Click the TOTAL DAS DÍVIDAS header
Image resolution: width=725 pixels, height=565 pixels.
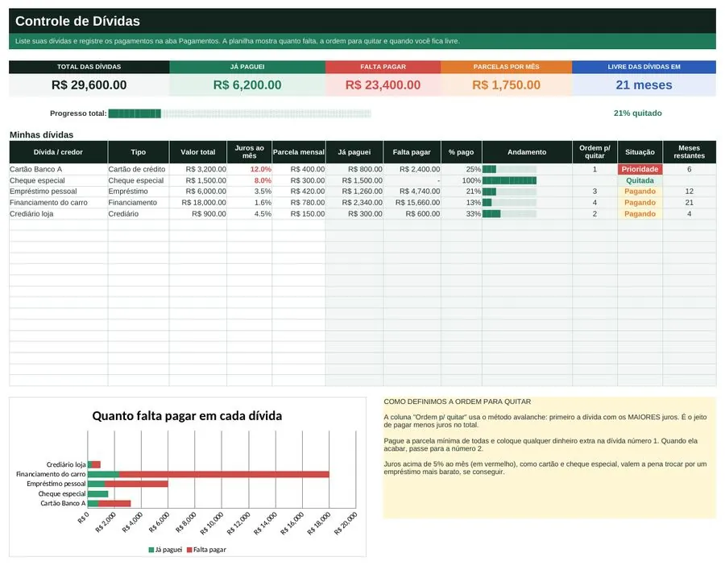[89, 67]
